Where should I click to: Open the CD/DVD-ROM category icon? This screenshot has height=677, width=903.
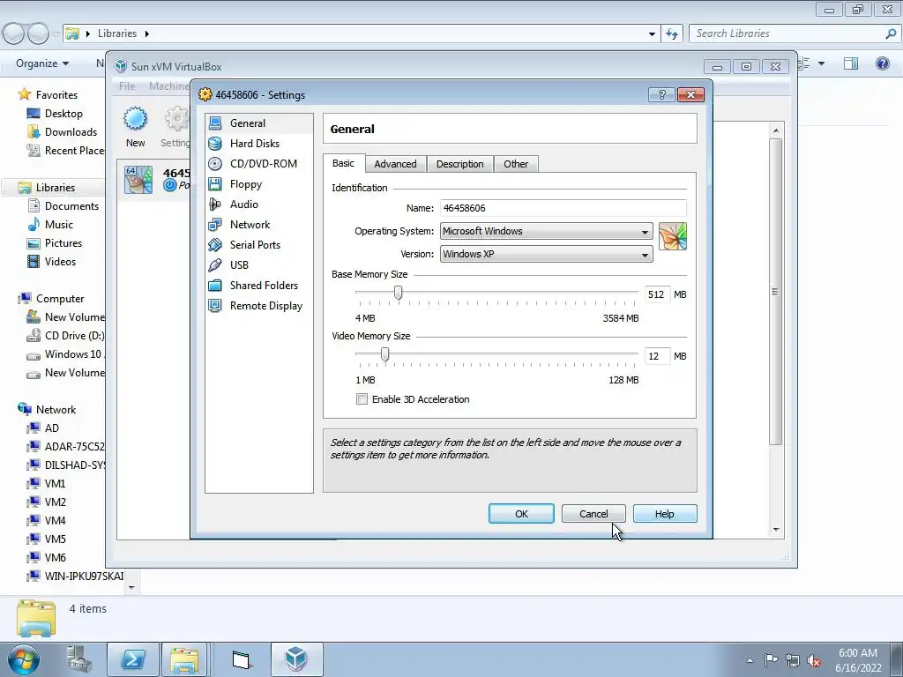215,163
